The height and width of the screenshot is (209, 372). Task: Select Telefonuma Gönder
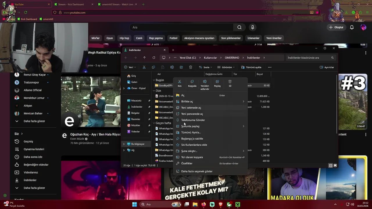[x=211, y=120]
